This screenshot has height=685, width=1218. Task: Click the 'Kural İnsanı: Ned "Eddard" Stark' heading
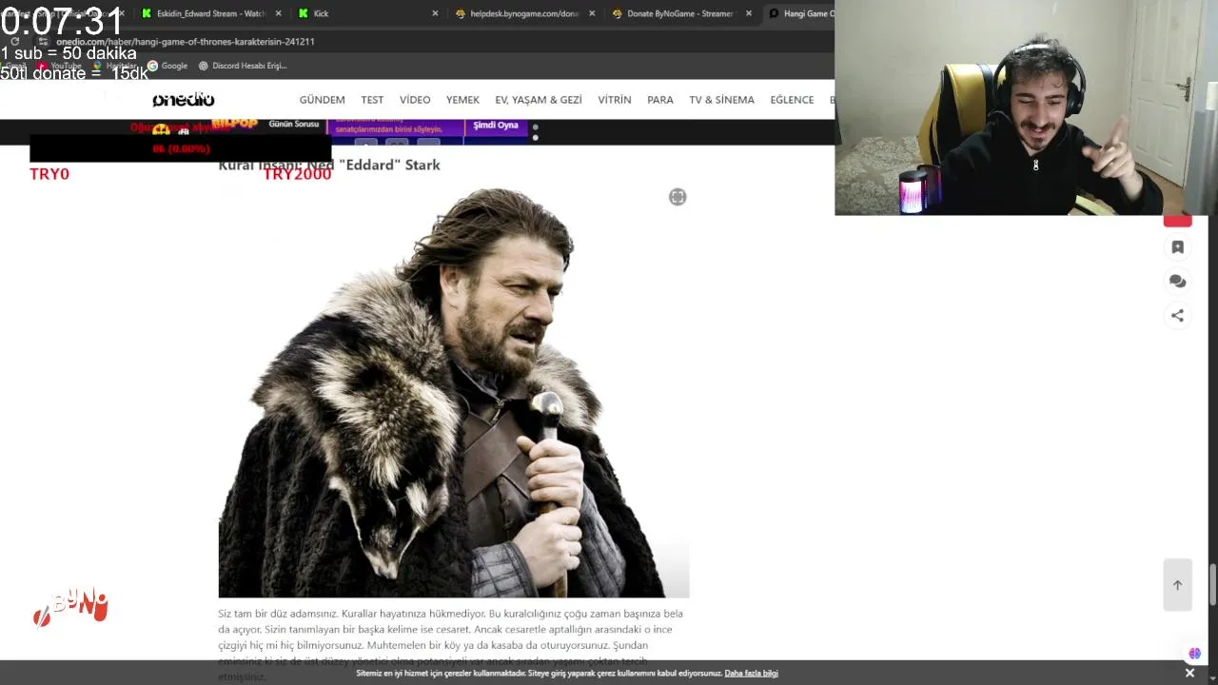click(x=329, y=166)
